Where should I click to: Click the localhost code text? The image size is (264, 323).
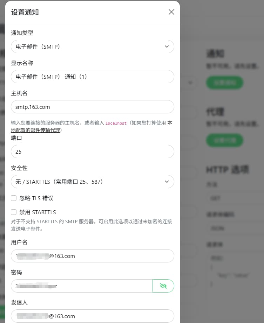coord(116,123)
